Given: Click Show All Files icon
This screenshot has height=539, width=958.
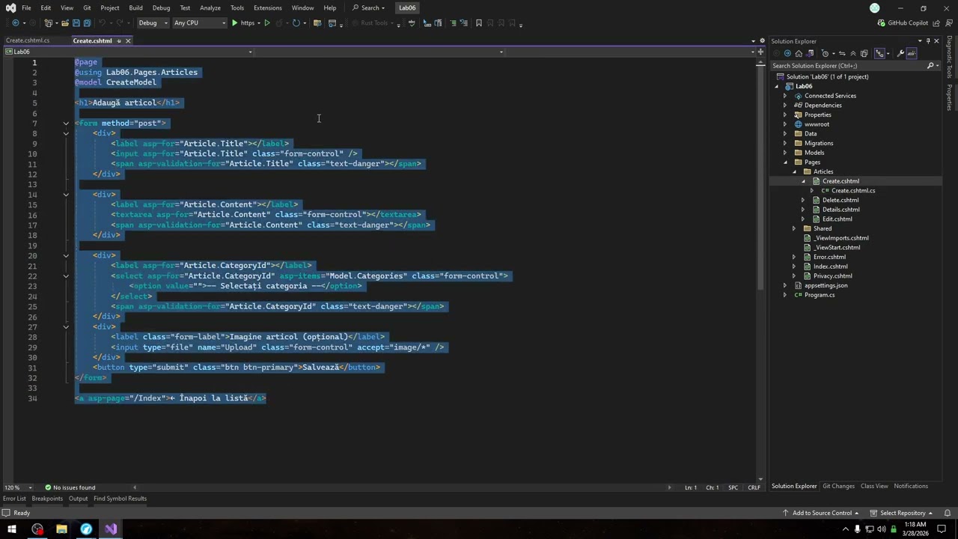Looking at the screenshot, I should tap(864, 53).
